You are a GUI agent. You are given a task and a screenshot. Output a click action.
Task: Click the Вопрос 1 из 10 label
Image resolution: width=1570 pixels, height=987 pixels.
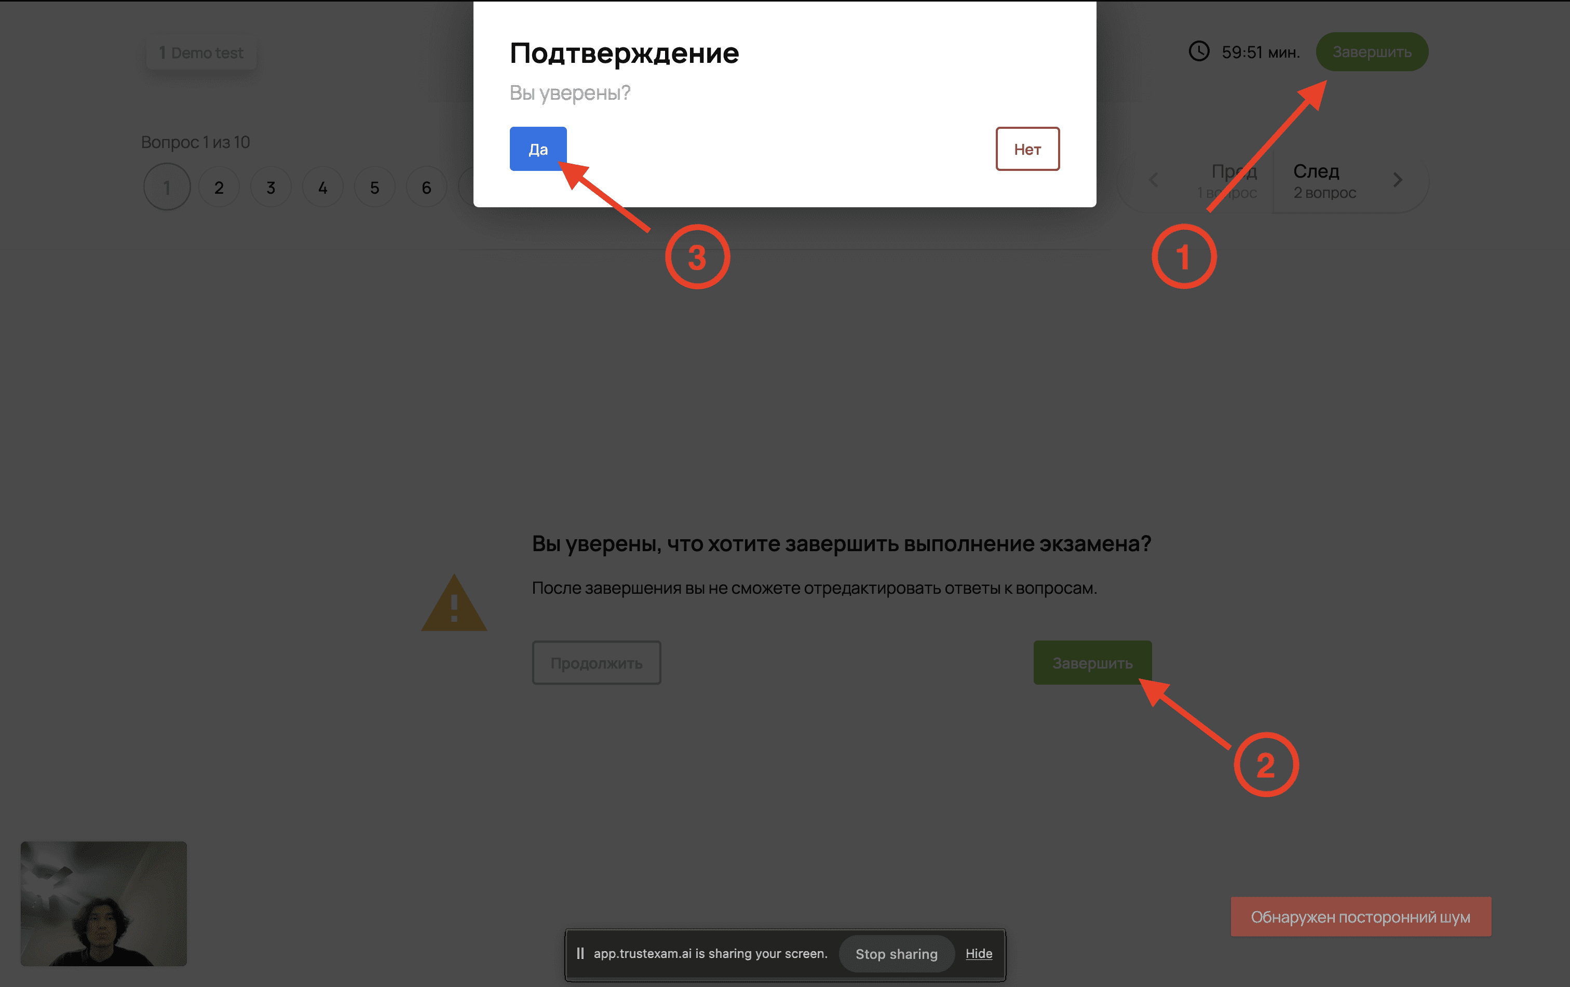pos(196,142)
